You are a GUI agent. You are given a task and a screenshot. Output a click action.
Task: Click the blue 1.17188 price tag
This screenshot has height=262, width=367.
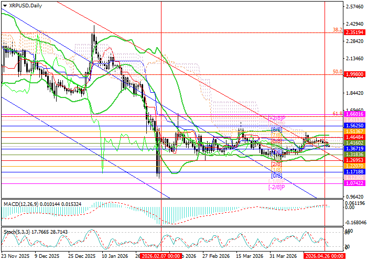354,172
